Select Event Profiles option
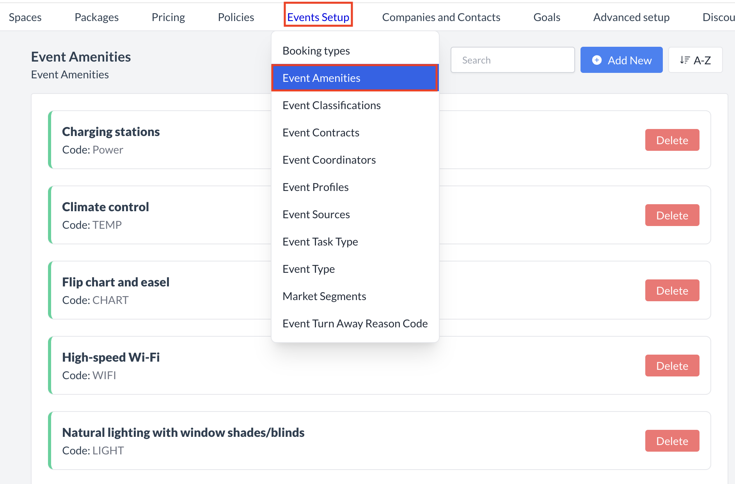 [x=315, y=187]
